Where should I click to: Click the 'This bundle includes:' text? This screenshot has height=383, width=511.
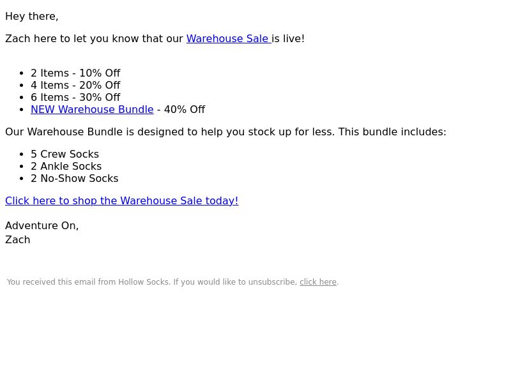point(392,131)
